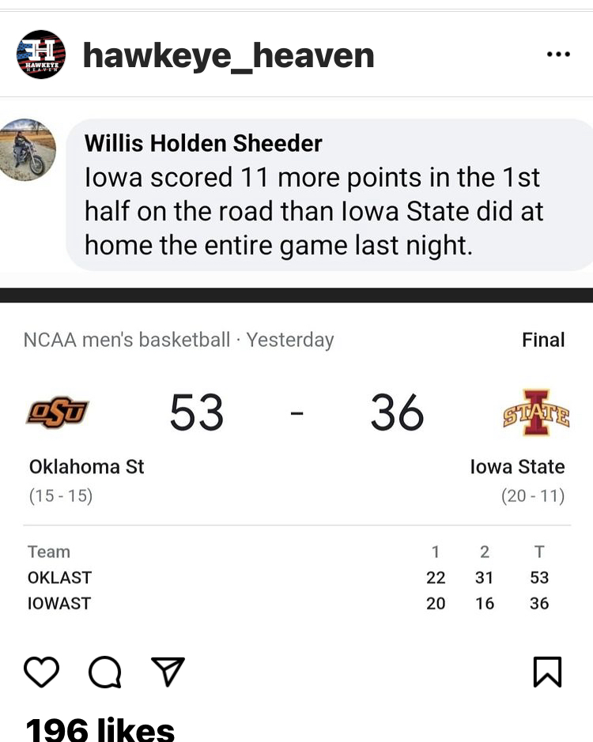Select the Willis Holden Sheeder name
Image resolution: width=593 pixels, height=742 pixels.
pyautogui.click(x=203, y=143)
